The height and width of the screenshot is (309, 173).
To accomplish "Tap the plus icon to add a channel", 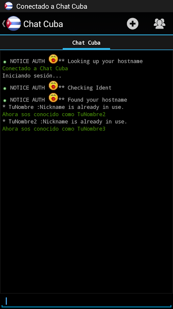I will [133, 24].
